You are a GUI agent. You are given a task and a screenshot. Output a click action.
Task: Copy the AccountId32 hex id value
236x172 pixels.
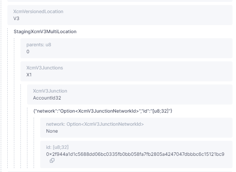[x=52, y=160]
